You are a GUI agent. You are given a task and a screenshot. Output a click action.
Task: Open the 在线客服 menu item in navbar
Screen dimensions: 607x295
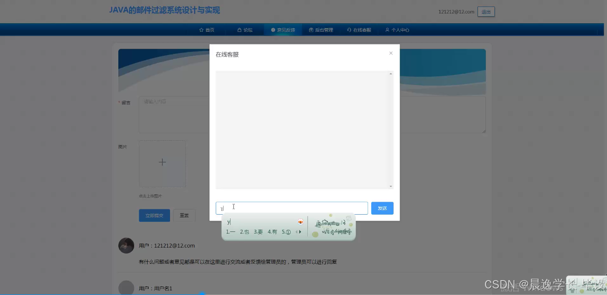pos(359,30)
